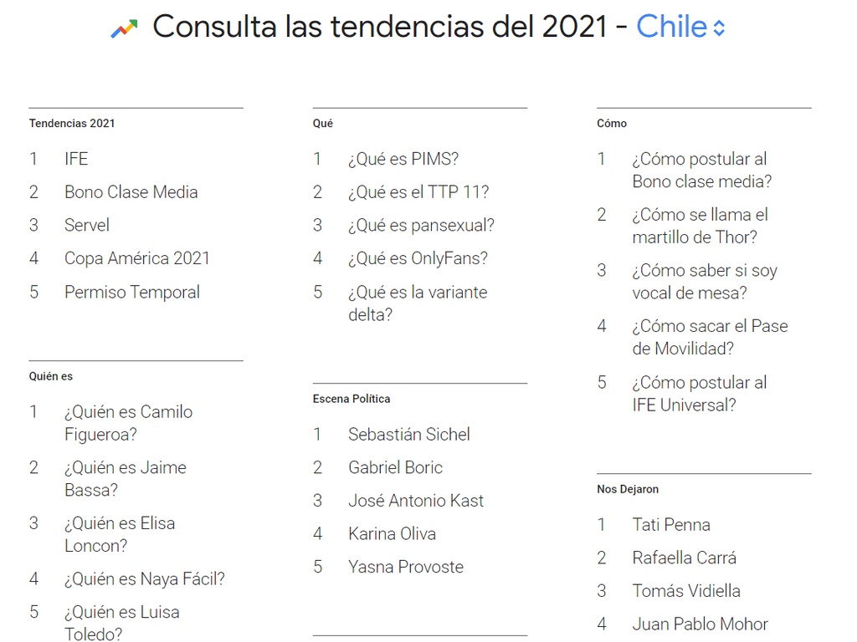Select '¿Qué es la variante delta?' question
Screen dimensions: 857x642
point(418,303)
